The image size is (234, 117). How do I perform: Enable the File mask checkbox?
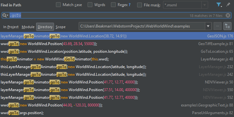pyautogui.click(x=139, y=5)
